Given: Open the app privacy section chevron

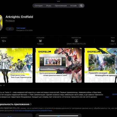Looking at the screenshot, I should pos(31,104).
